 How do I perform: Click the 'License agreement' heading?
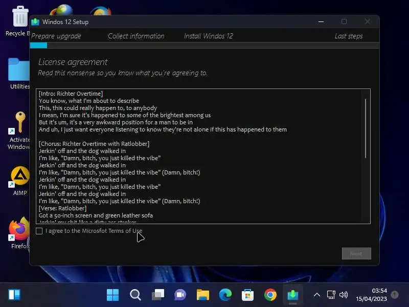pos(73,62)
